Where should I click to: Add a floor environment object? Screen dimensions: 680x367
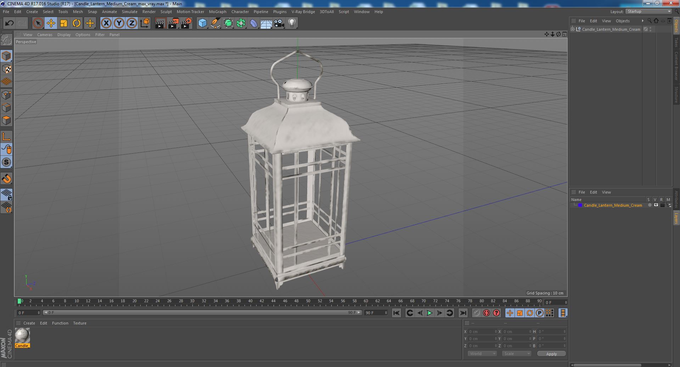point(266,23)
